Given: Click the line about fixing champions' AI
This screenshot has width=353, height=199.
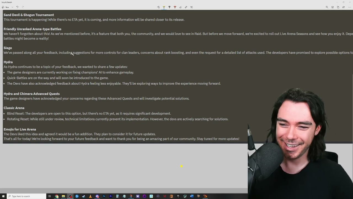Looking at the screenshot, I should tap(70, 72).
